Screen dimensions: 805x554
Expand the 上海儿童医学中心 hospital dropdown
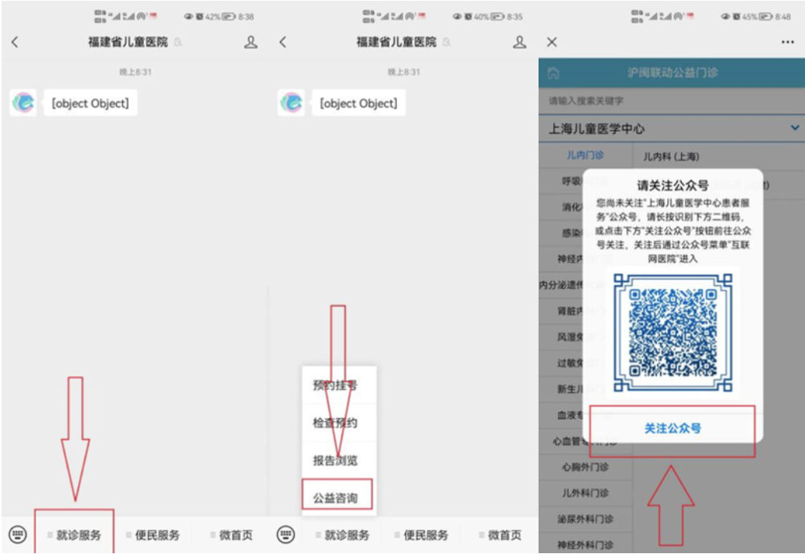[671, 128]
